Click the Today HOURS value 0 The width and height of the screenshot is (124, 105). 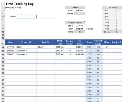point(79,14)
